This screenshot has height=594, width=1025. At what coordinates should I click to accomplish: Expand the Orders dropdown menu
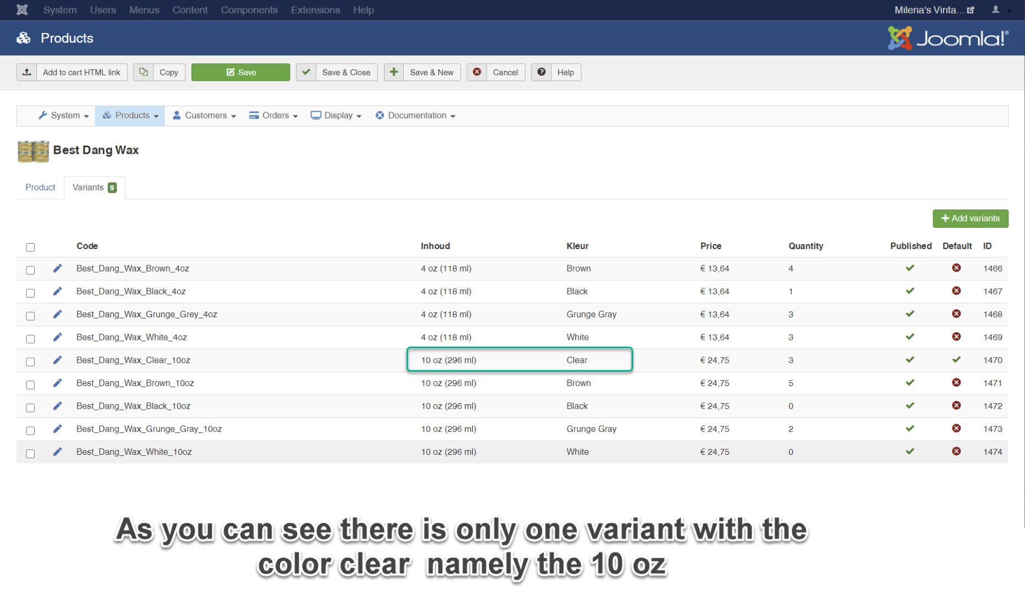pyautogui.click(x=273, y=116)
